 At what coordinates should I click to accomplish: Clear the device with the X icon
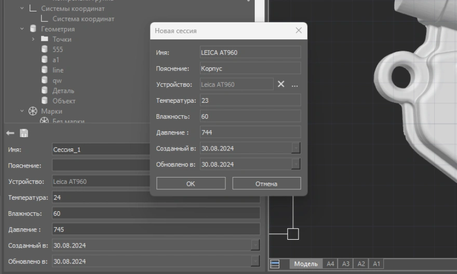pos(281,84)
